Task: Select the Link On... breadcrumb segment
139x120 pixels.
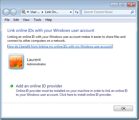Action: pyautogui.click(x=52, y=12)
